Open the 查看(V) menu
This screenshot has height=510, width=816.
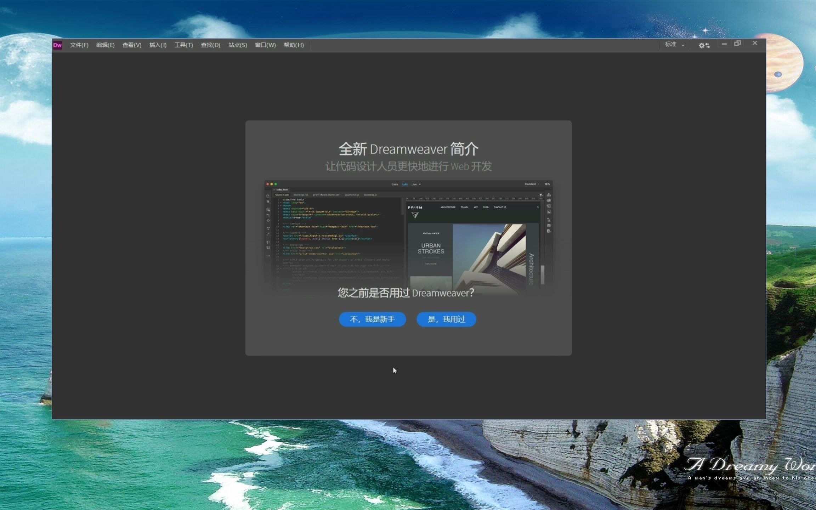132,45
